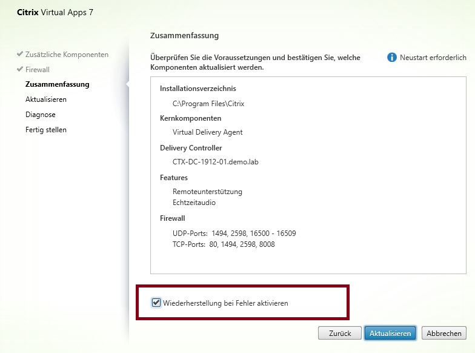Select the Fertig stellen step

click(46, 130)
